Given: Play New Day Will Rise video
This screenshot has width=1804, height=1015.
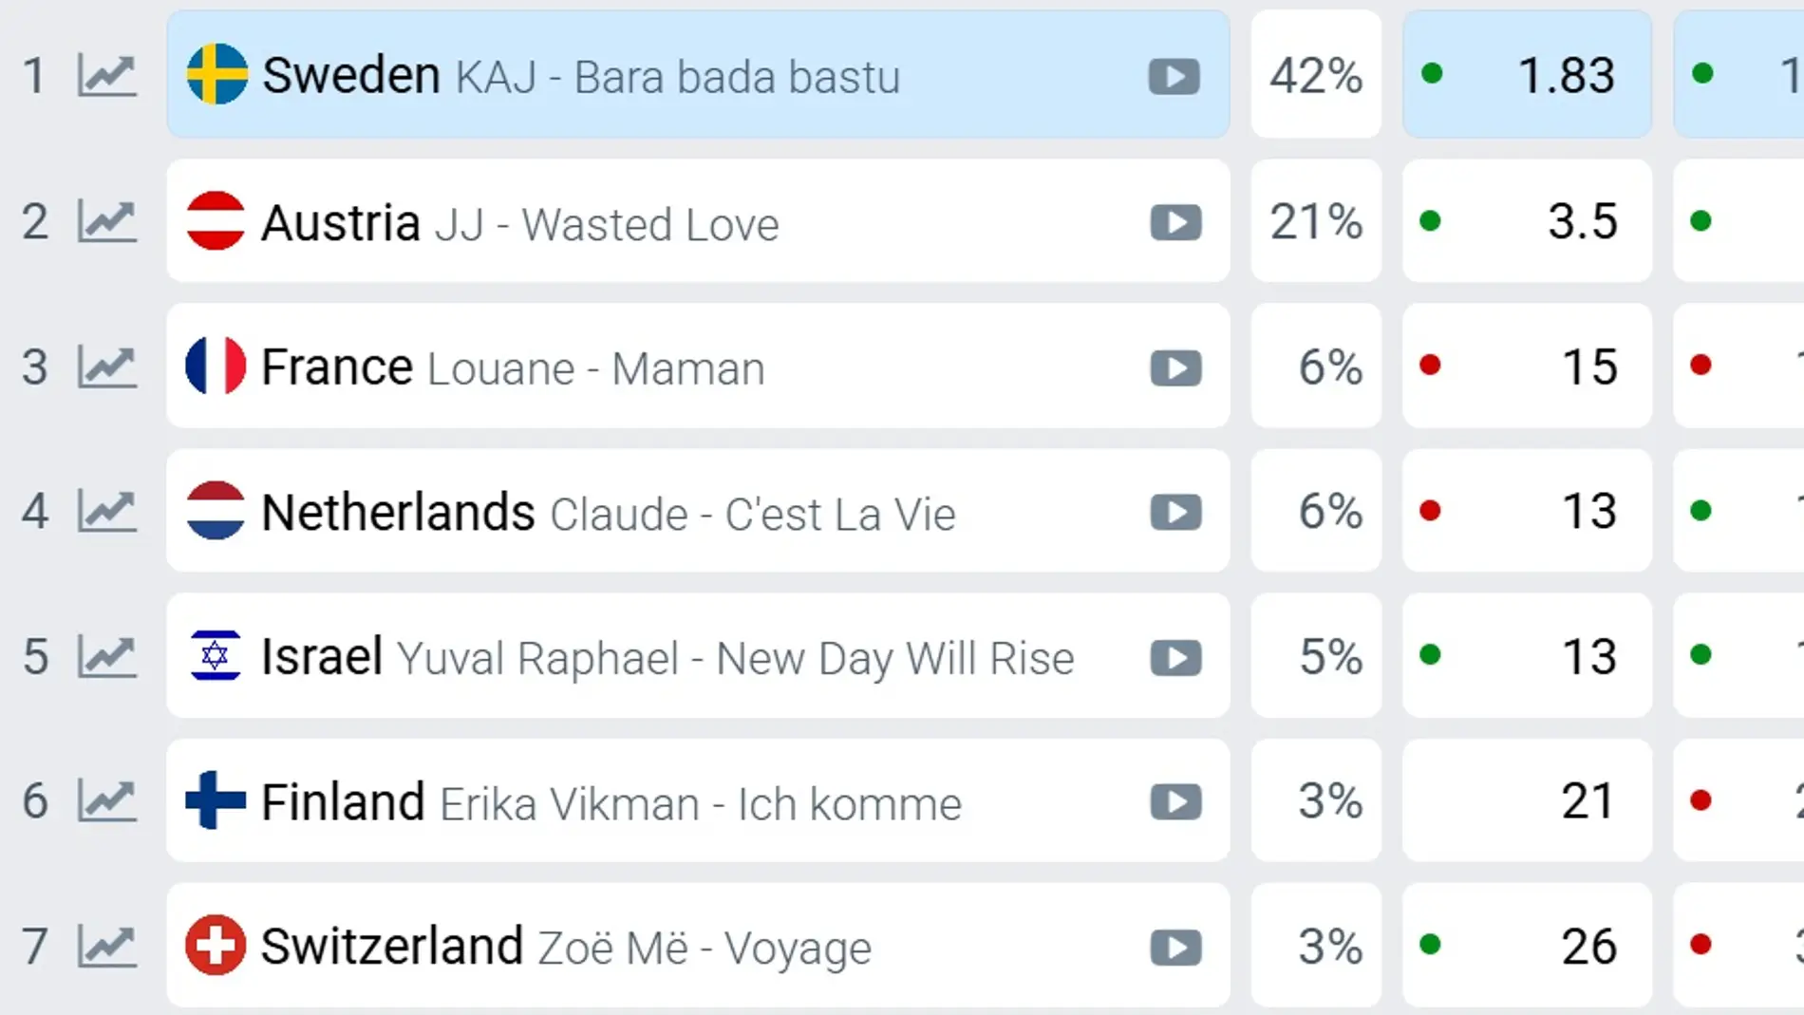Looking at the screenshot, I should click(1175, 658).
